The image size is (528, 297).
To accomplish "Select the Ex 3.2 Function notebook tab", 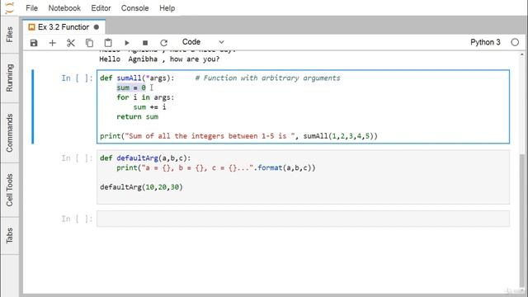I will tap(64, 27).
